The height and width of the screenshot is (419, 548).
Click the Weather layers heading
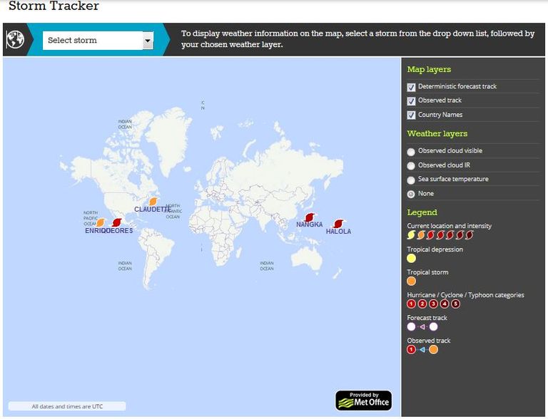pyautogui.click(x=437, y=133)
